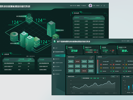Image resolution: width=133 pixels, height=100 pixels.
Task: Select left segment of chart view toggle
Action: pos(113,77)
